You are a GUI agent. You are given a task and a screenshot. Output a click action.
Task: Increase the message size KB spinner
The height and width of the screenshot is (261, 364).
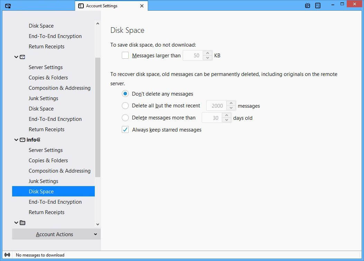coord(208,53)
